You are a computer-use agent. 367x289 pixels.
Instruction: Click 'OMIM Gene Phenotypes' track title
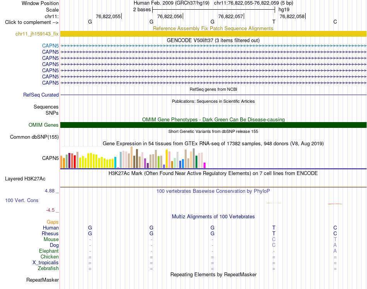coord(213,119)
